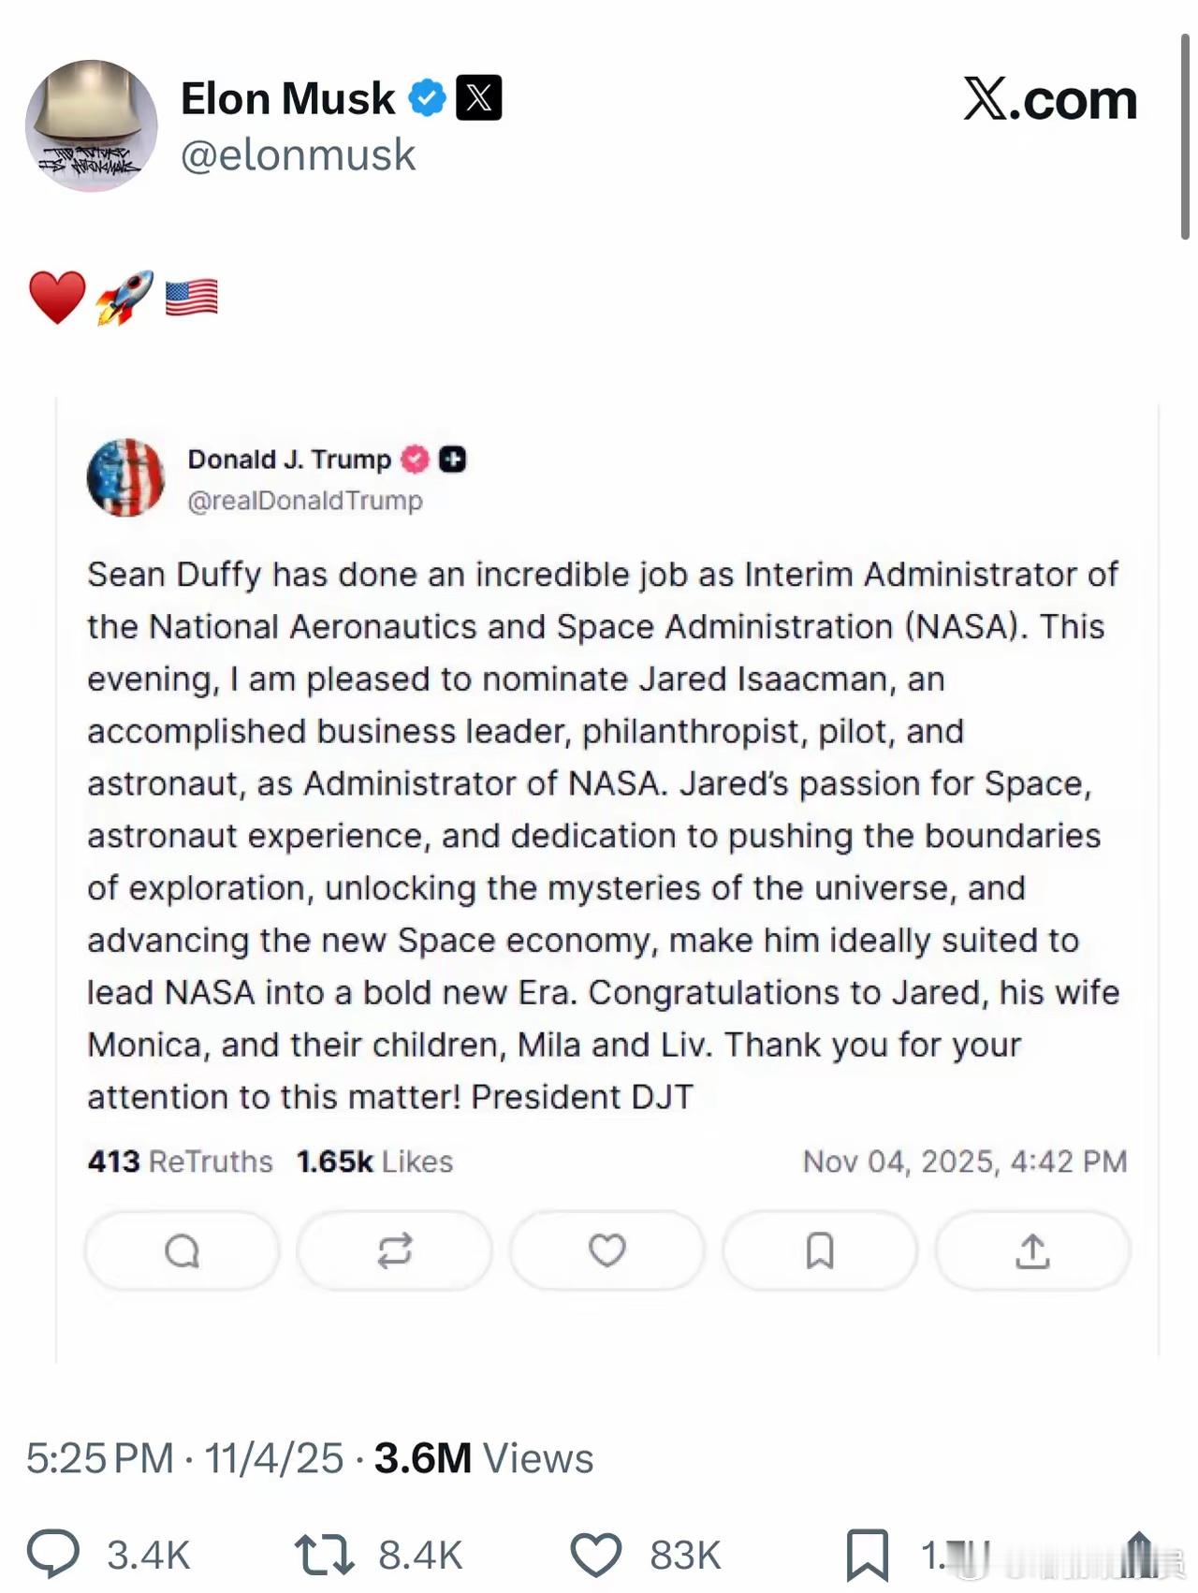Viewport: 1198px width, 1593px height.
Task: Click the red verified badge next to Trump
Action: pyautogui.click(x=415, y=460)
